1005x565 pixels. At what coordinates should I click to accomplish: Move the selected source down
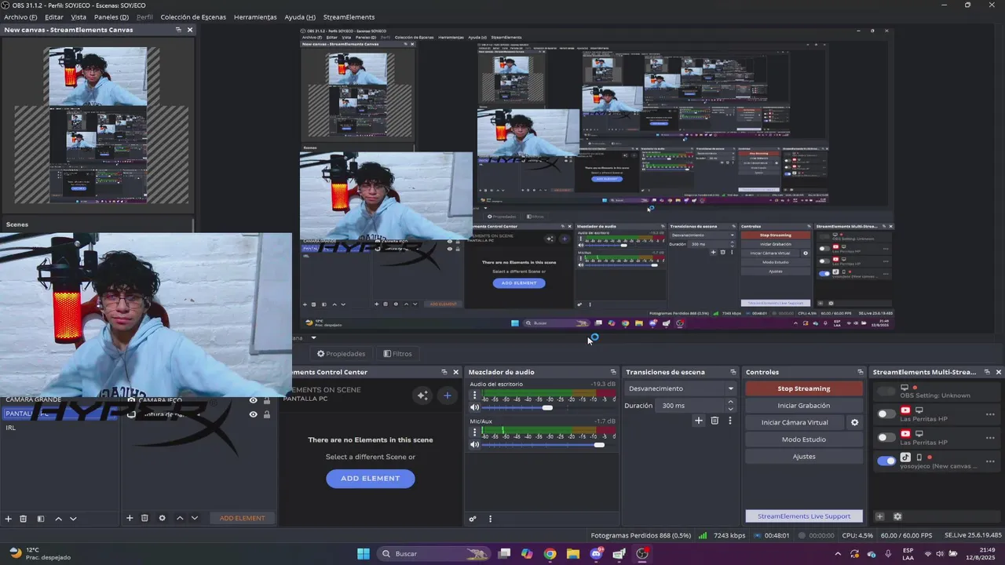(x=195, y=518)
